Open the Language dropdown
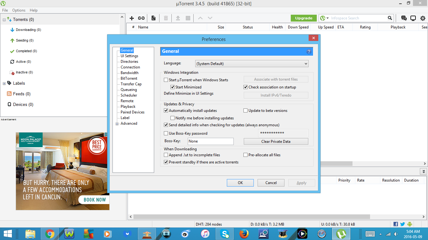Viewport: 428px width, 240px height. 252,64
